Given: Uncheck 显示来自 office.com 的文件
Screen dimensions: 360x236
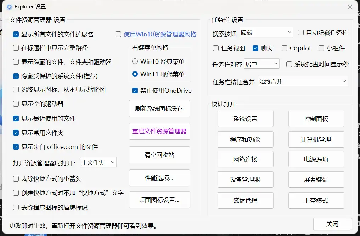Looking at the screenshot, I should coord(16,147).
